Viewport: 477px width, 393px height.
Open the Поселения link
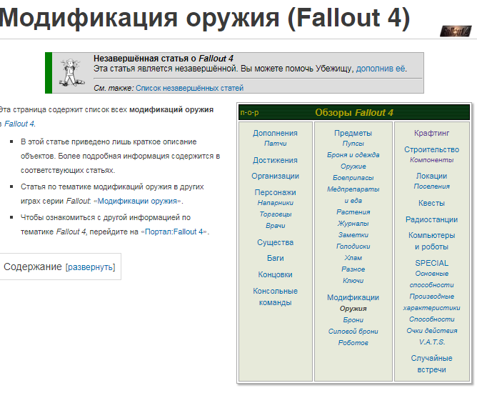tap(431, 186)
